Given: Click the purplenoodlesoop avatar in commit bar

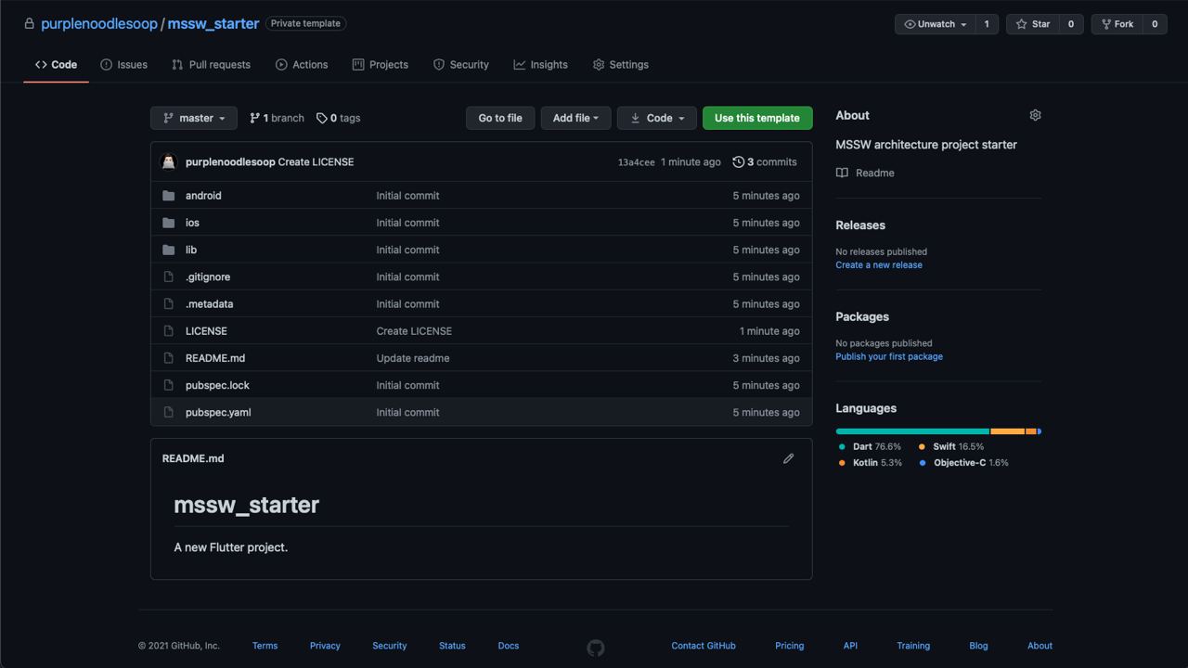Looking at the screenshot, I should (168, 161).
